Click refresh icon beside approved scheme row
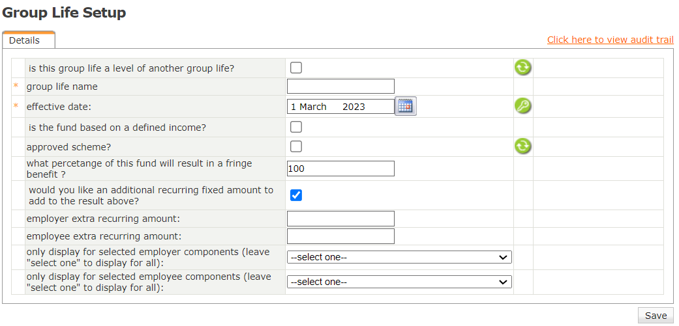This screenshot has width=679, height=326. pyautogui.click(x=523, y=146)
